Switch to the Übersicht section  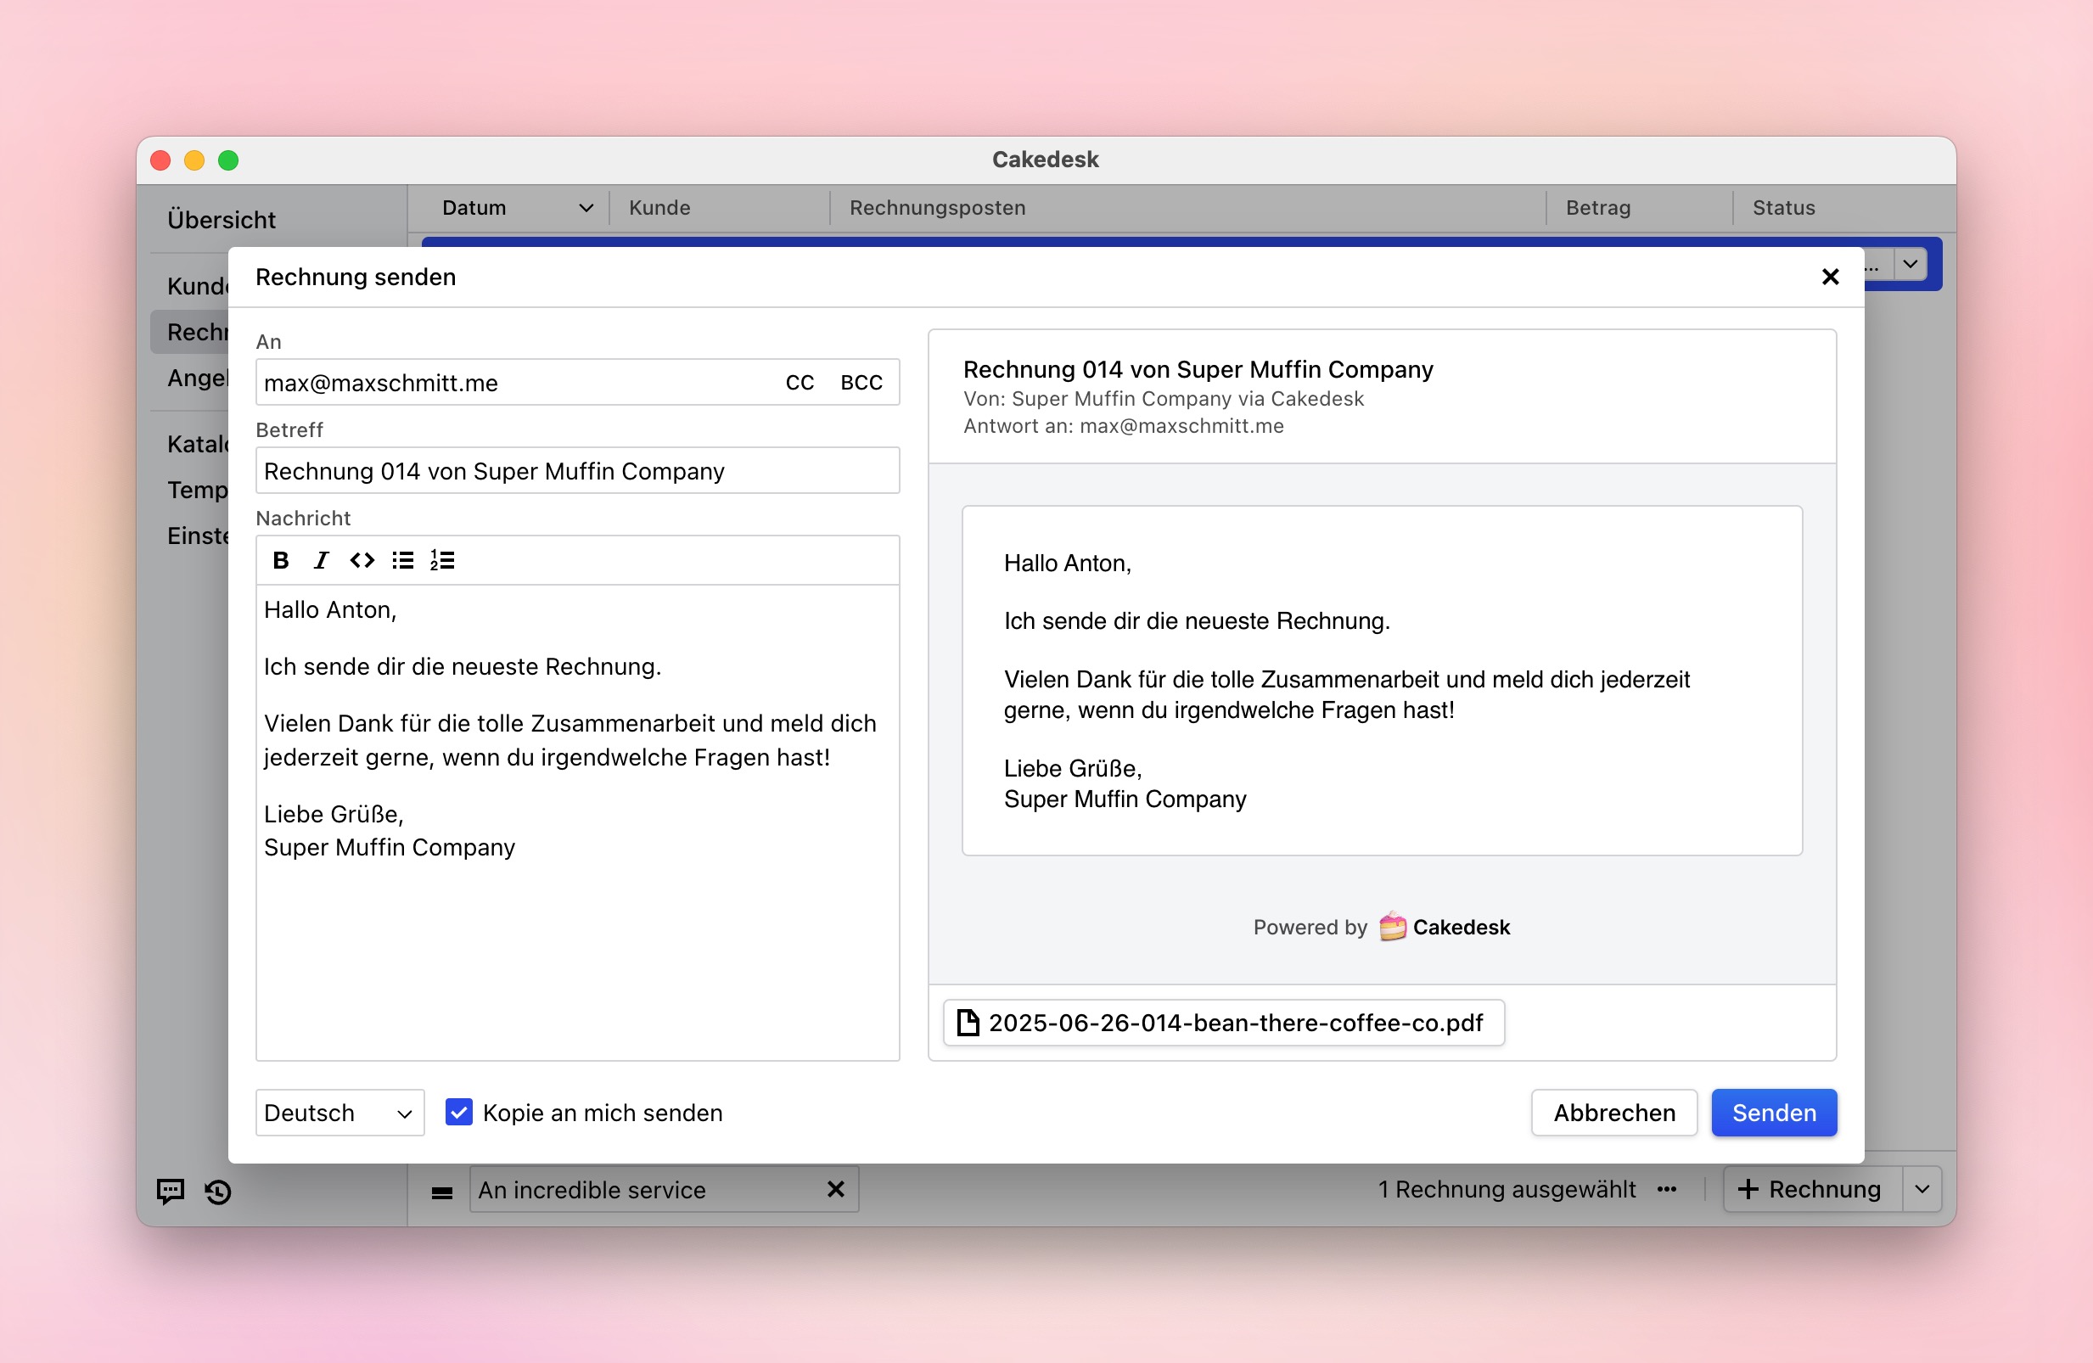[222, 219]
